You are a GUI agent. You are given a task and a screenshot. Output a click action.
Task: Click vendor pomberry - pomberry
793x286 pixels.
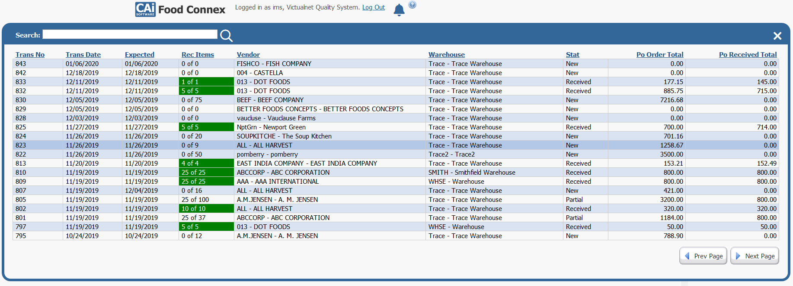pyautogui.click(x=267, y=154)
